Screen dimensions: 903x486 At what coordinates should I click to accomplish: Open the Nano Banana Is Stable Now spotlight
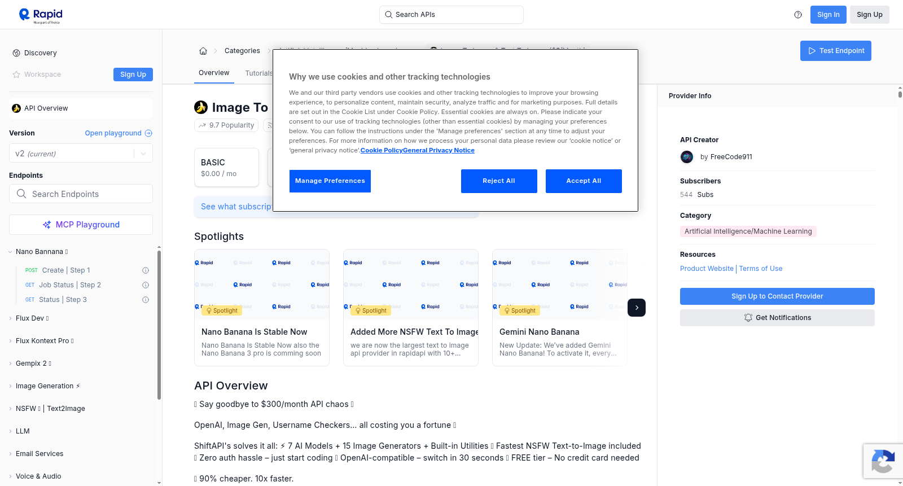coord(262,308)
